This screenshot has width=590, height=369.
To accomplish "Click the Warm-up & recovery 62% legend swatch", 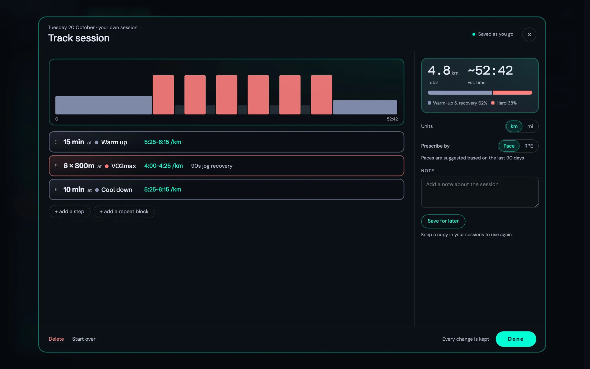I will point(430,103).
